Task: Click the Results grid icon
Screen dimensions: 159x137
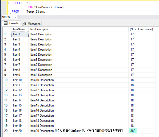Action: pyautogui.click(x=6, y=23)
